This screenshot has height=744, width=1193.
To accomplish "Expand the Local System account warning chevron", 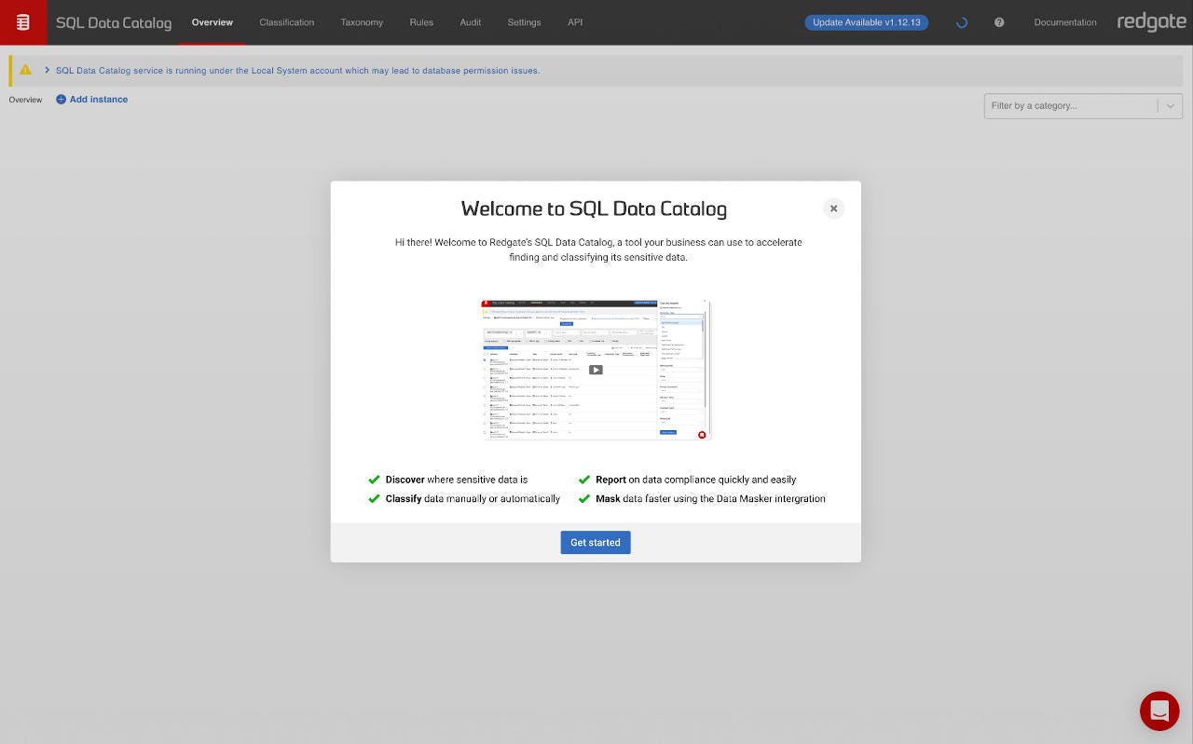I will tap(47, 70).
